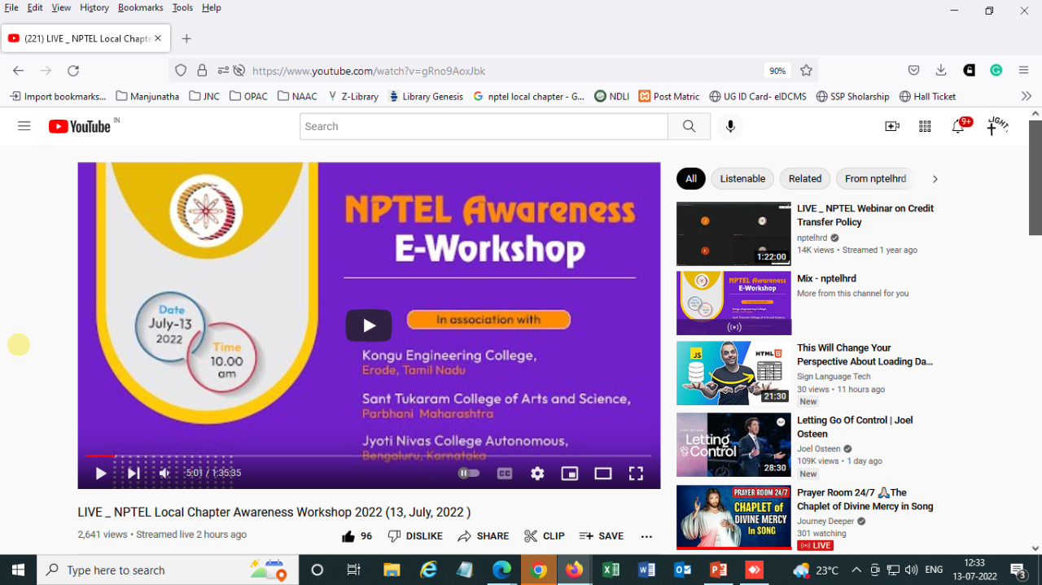This screenshot has width=1042, height=585.
Task: Mute the video volume
Action: (x=165, y=474)
